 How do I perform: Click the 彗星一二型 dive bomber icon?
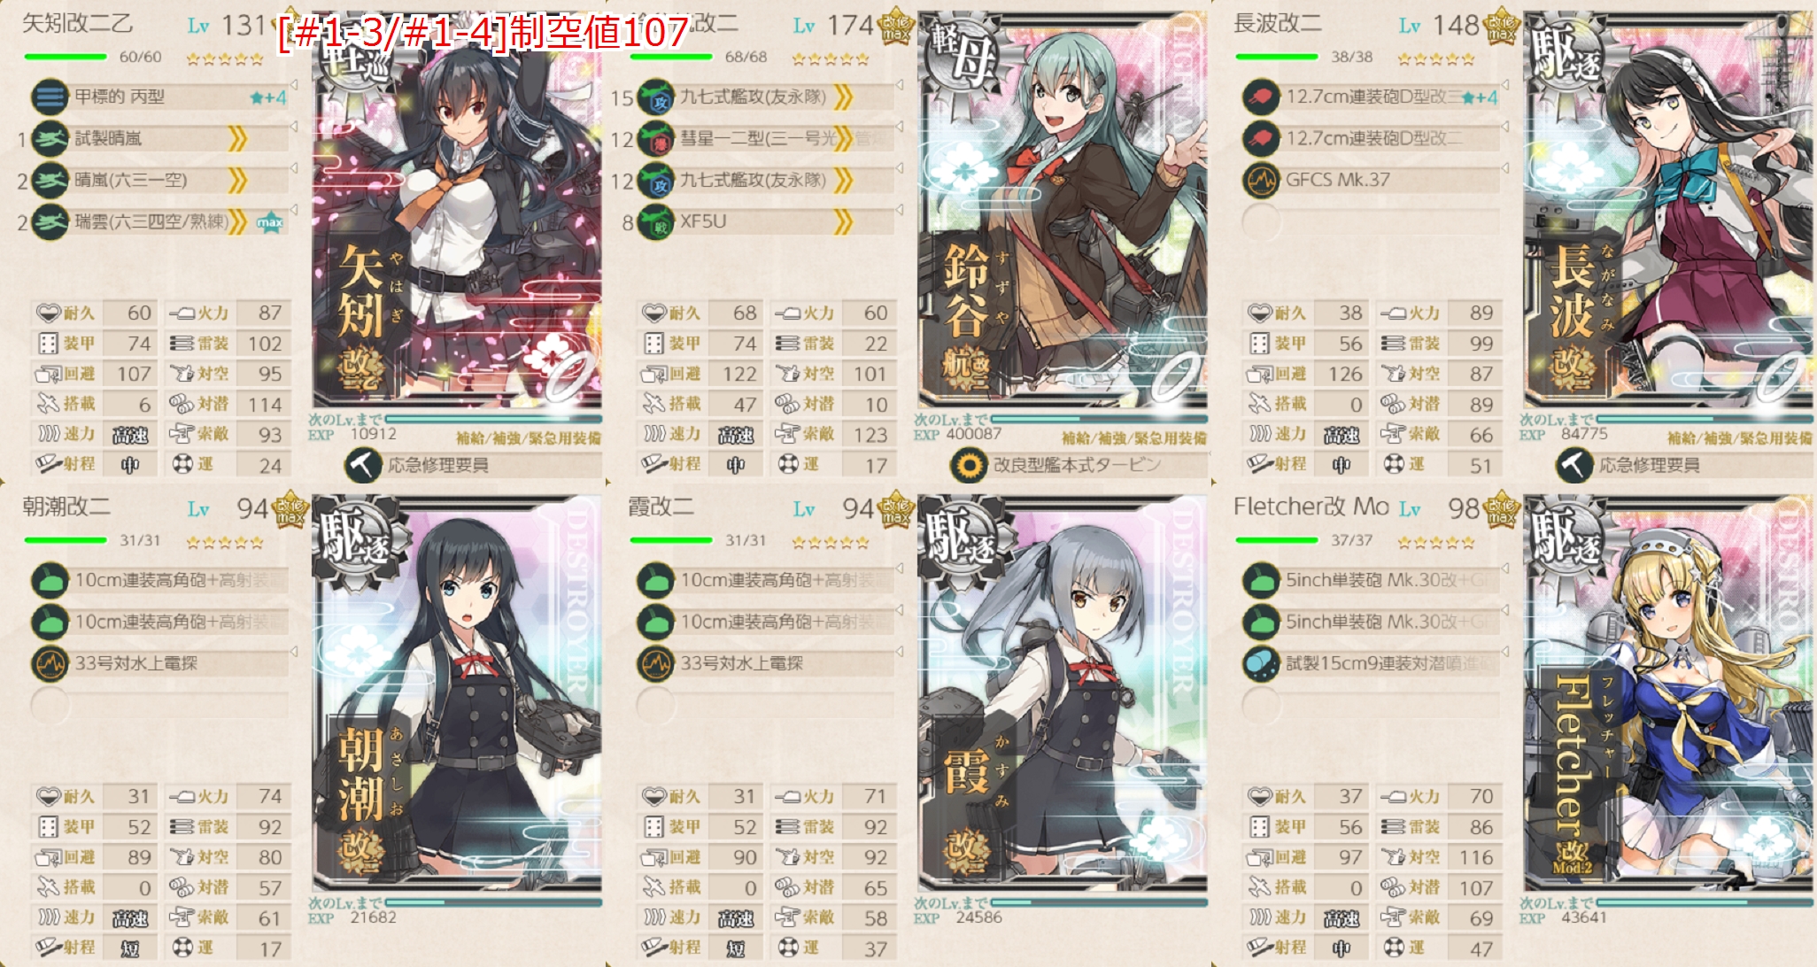pos(656,138)
